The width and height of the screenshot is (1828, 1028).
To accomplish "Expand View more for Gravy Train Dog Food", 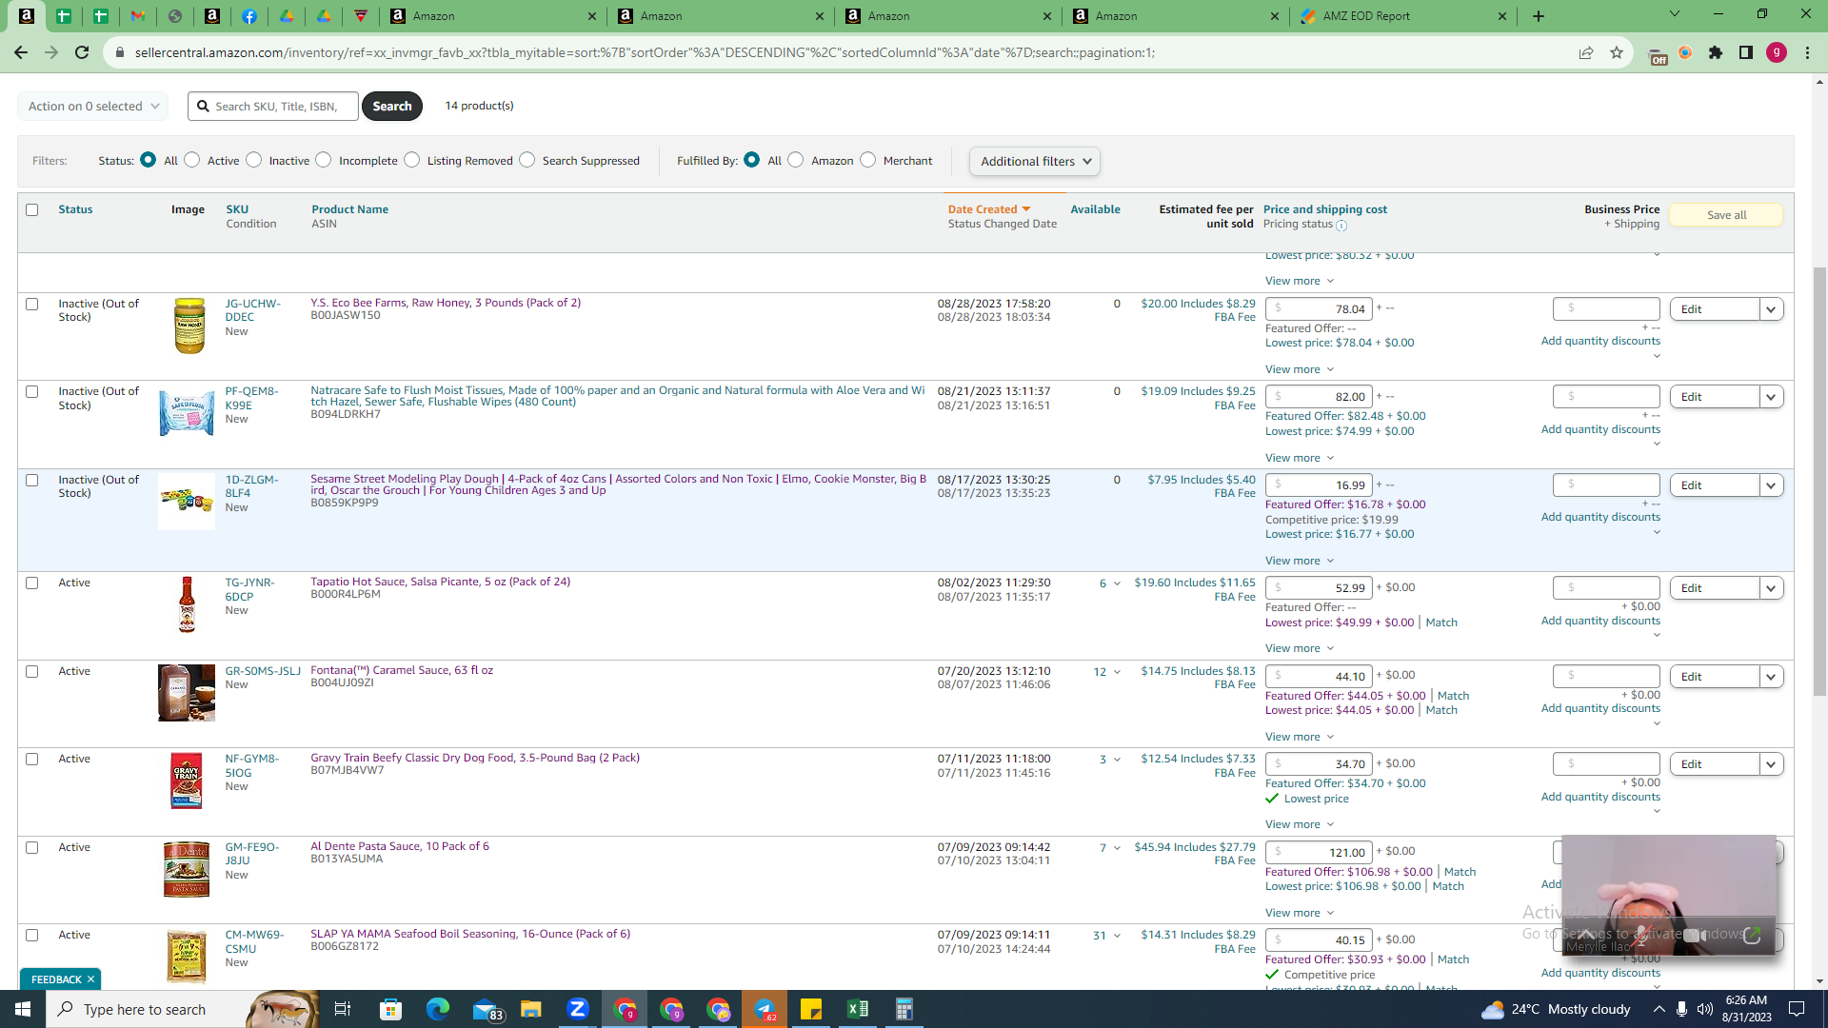I will click(1300, 824).
